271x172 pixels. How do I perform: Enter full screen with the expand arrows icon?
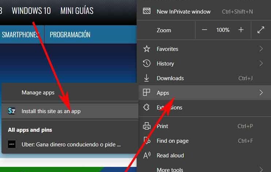click(x=261, y=30)
